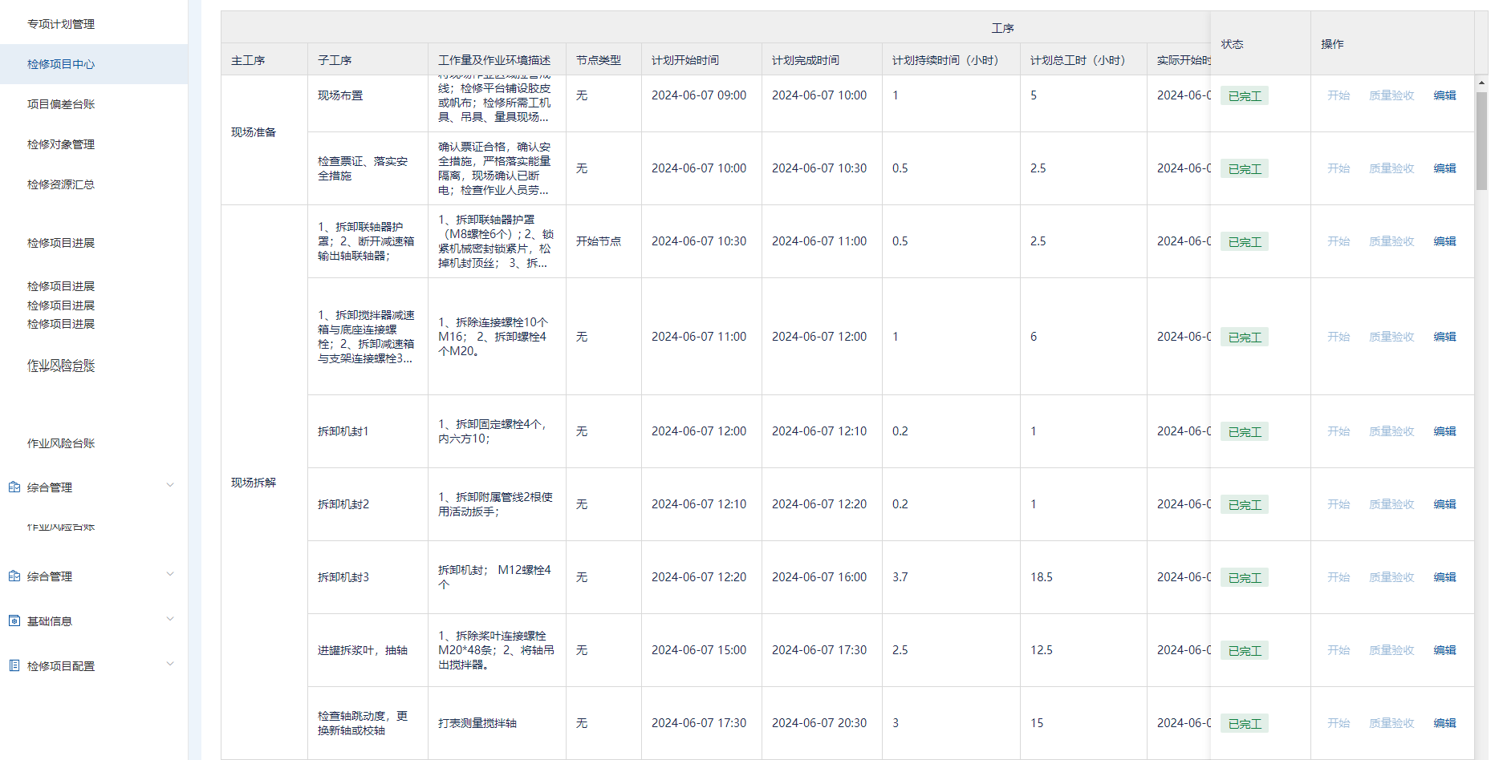
Task: Click the 已完工 status tag for 拆卸机封1
Action: [1244, 432]
